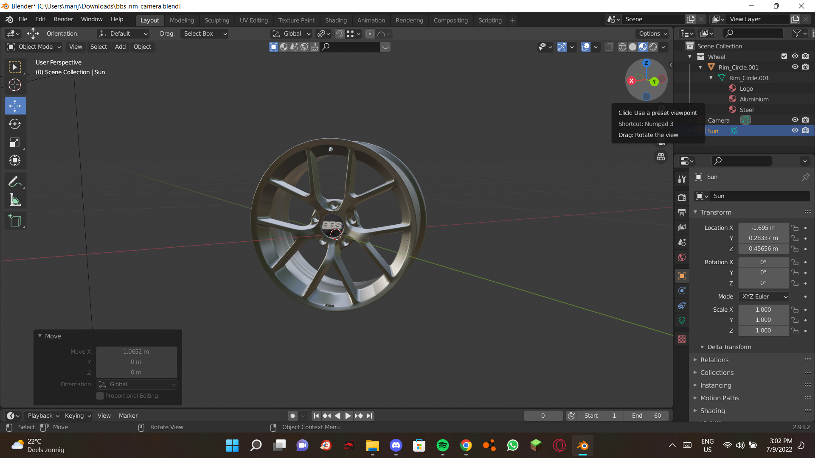The image size is (815, 458).
Task: Toggle auto keying record button
Action: pyautogui.click(x=292, y=416)
